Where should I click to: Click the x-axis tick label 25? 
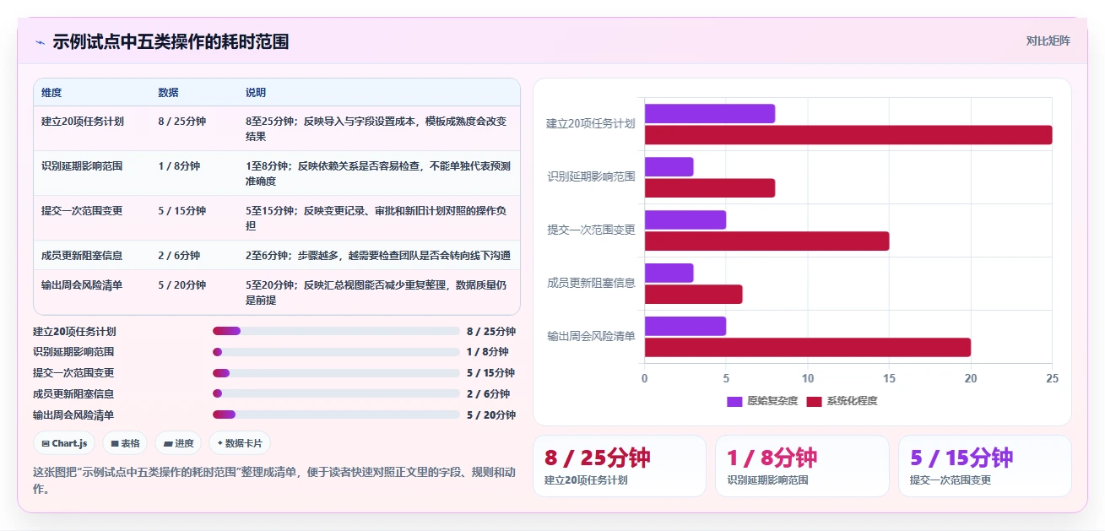[x=1052, y=378]
